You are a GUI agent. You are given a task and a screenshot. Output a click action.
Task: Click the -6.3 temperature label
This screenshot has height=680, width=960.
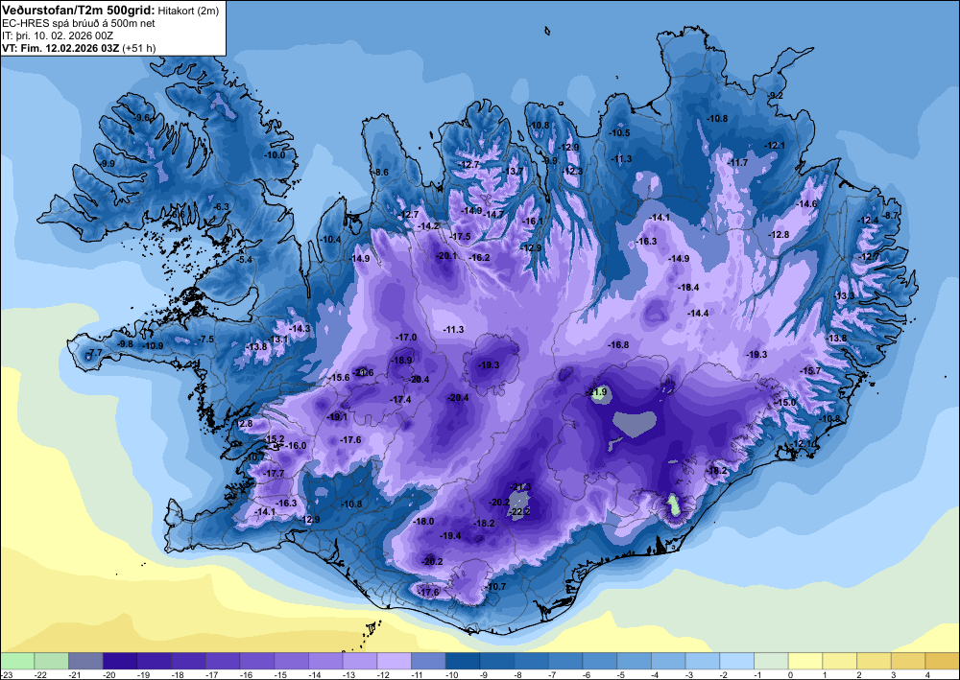point(221,207)
